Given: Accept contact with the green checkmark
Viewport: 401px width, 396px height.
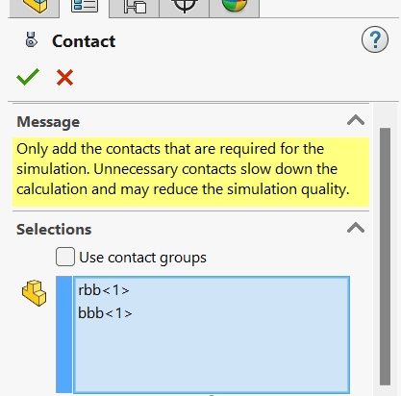Looking at the screenshot, I should 28,77.
